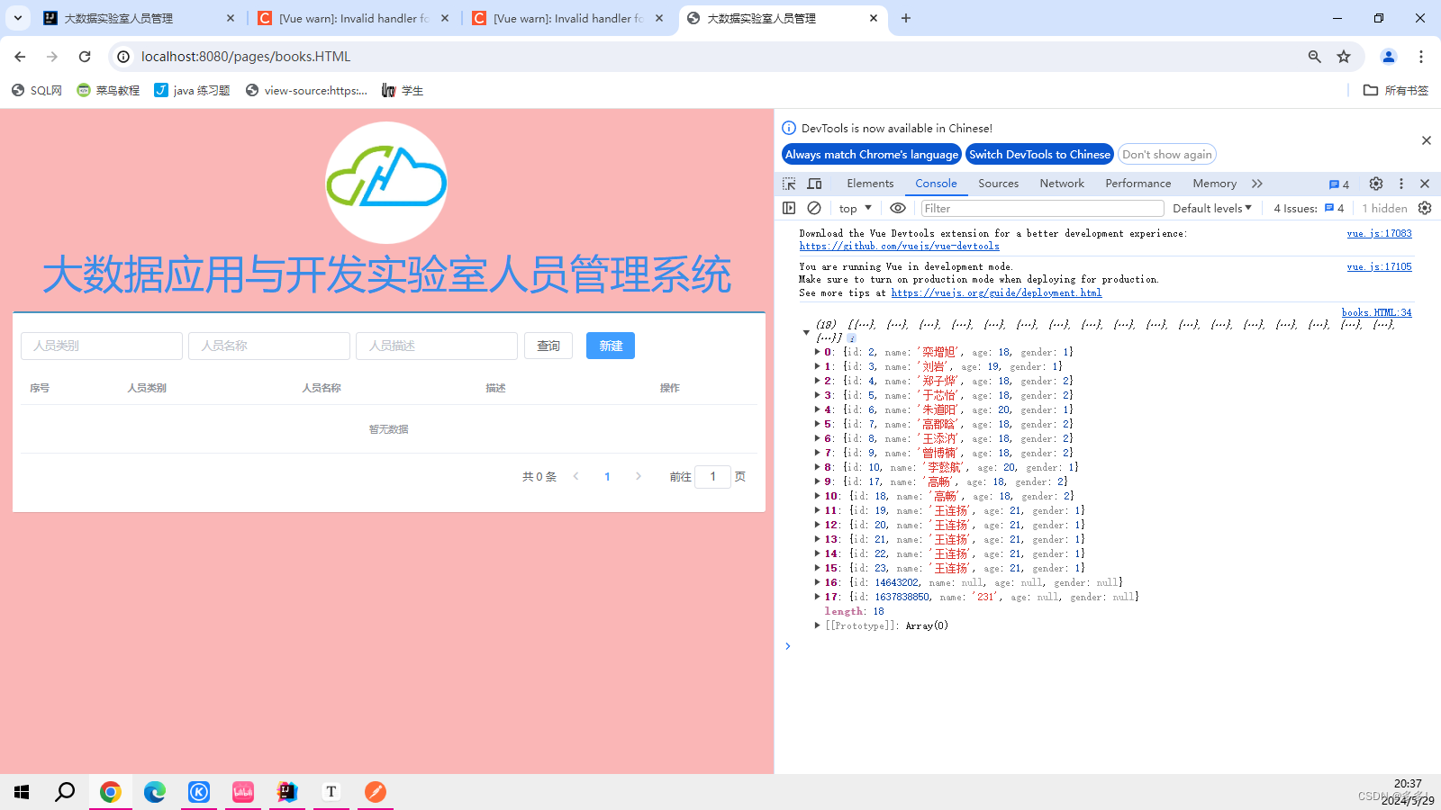Expand array entry 0 named 栾增旭
This screenshot has height=810, width=1441.
pos(817,353)
